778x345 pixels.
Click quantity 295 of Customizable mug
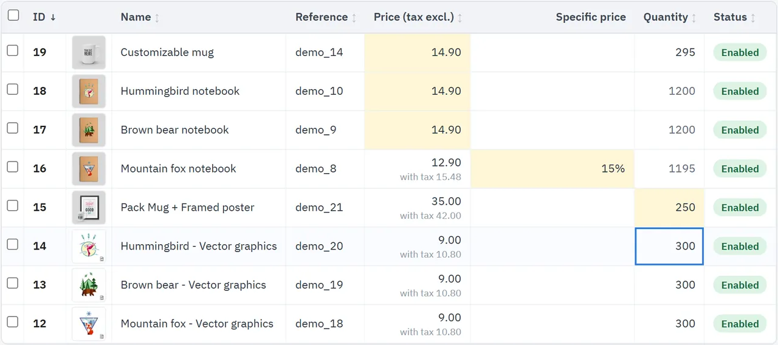pos(685,52)
